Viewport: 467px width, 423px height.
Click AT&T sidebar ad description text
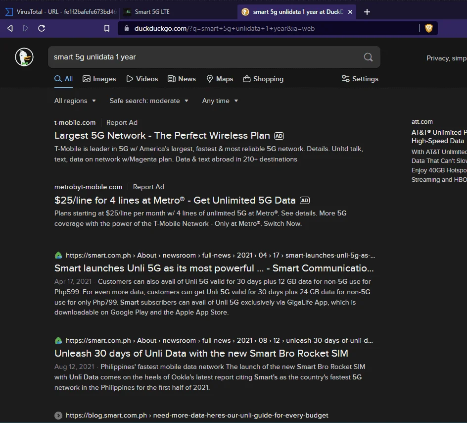tap(439, 166)
